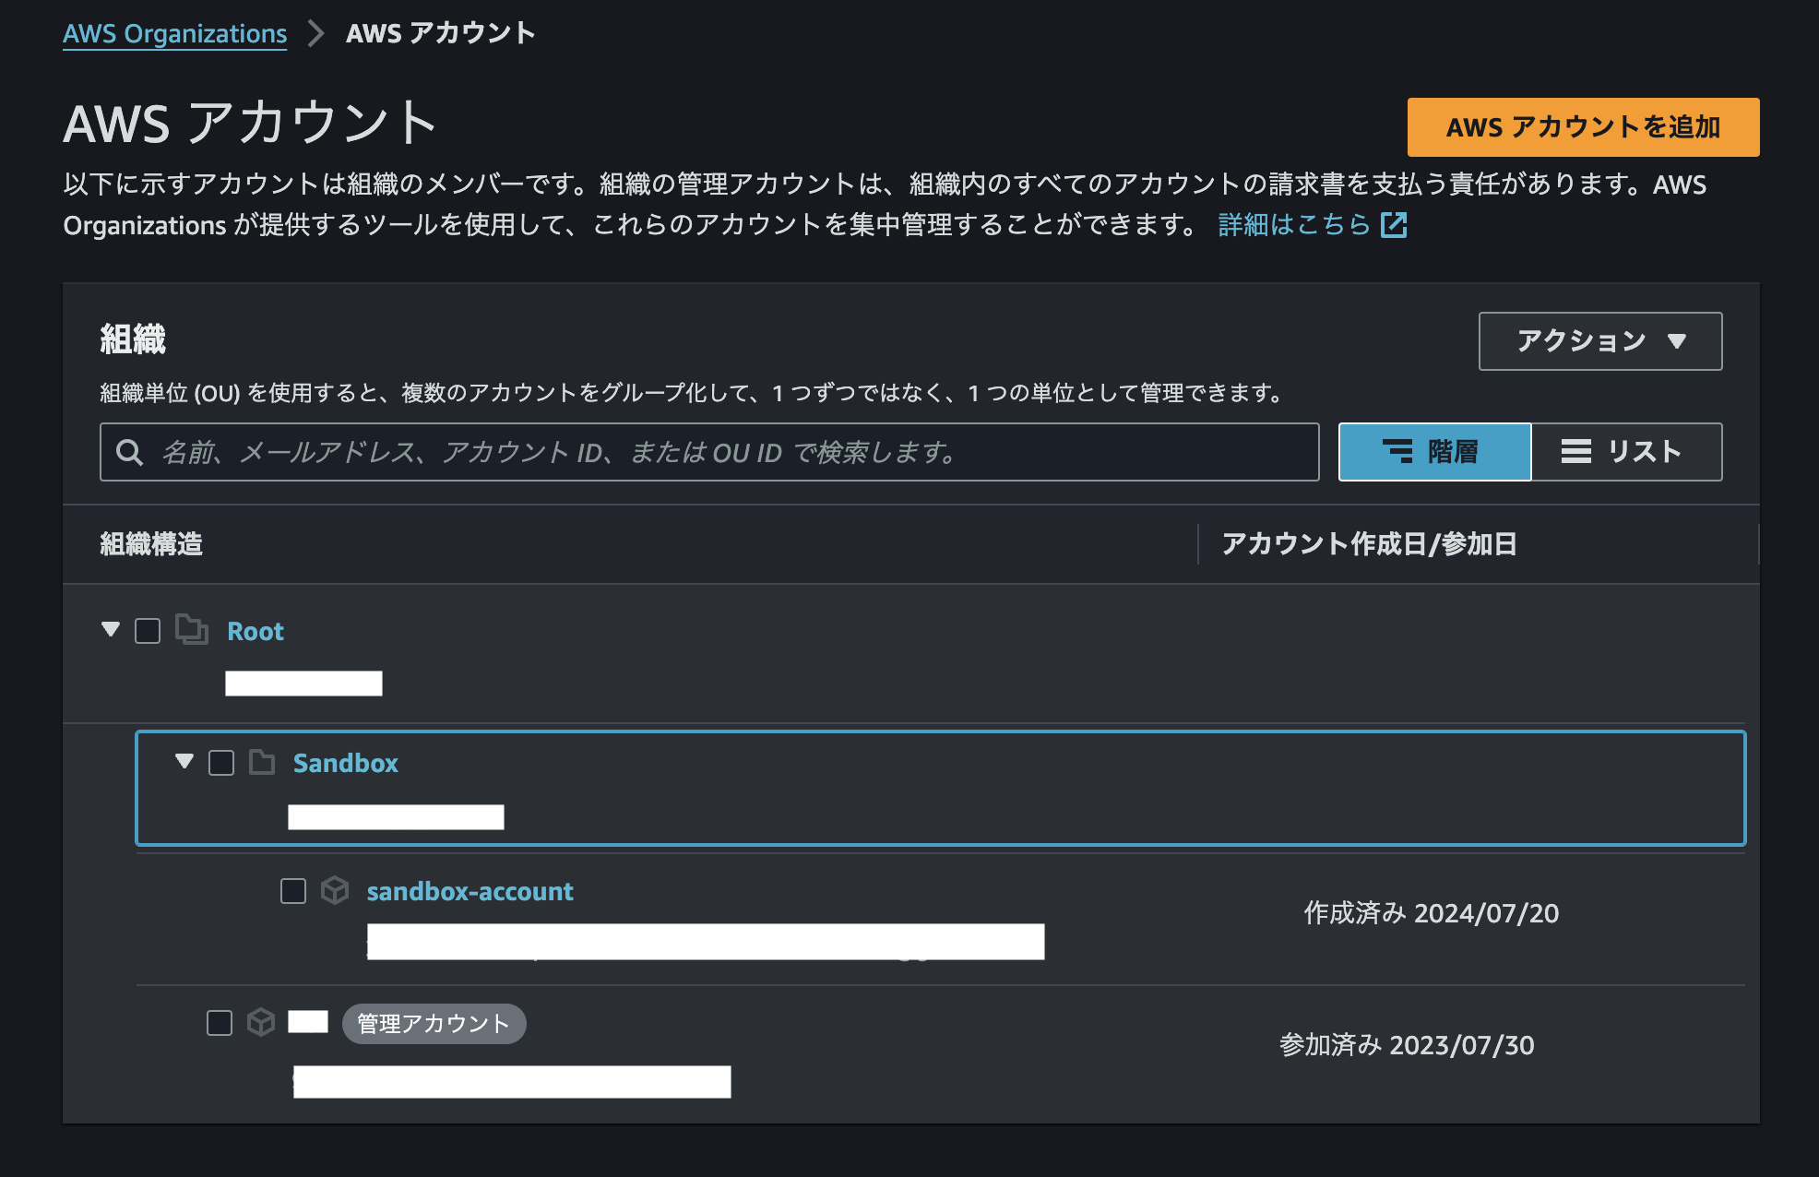Click the アカウント作成日/参加日 column header

pos(1369,544)
